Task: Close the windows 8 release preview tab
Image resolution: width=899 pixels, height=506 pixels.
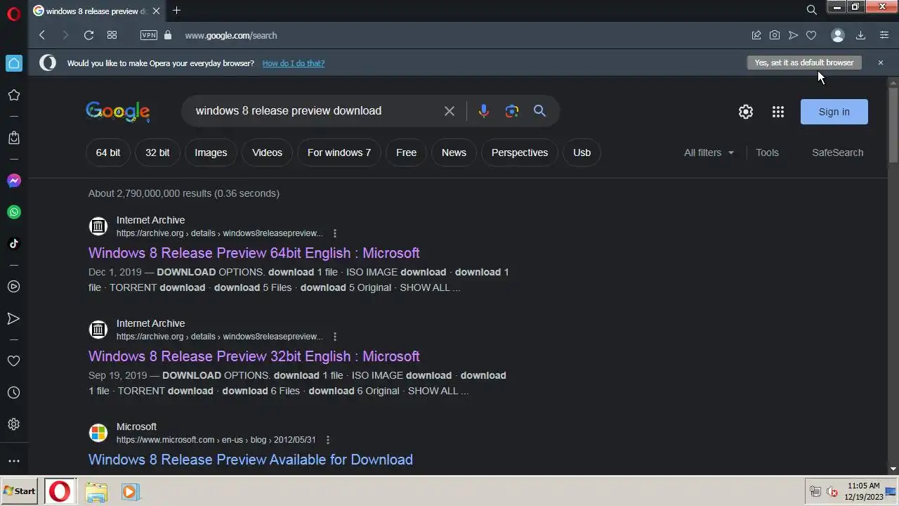Action: pyautogui.click(x=156, y=11)
